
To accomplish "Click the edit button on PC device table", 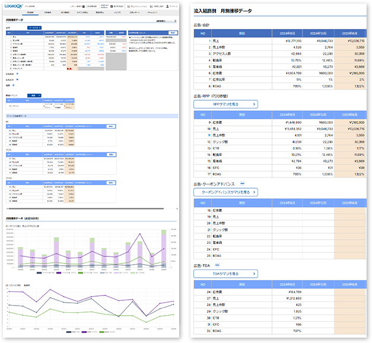I will (110, 126).
